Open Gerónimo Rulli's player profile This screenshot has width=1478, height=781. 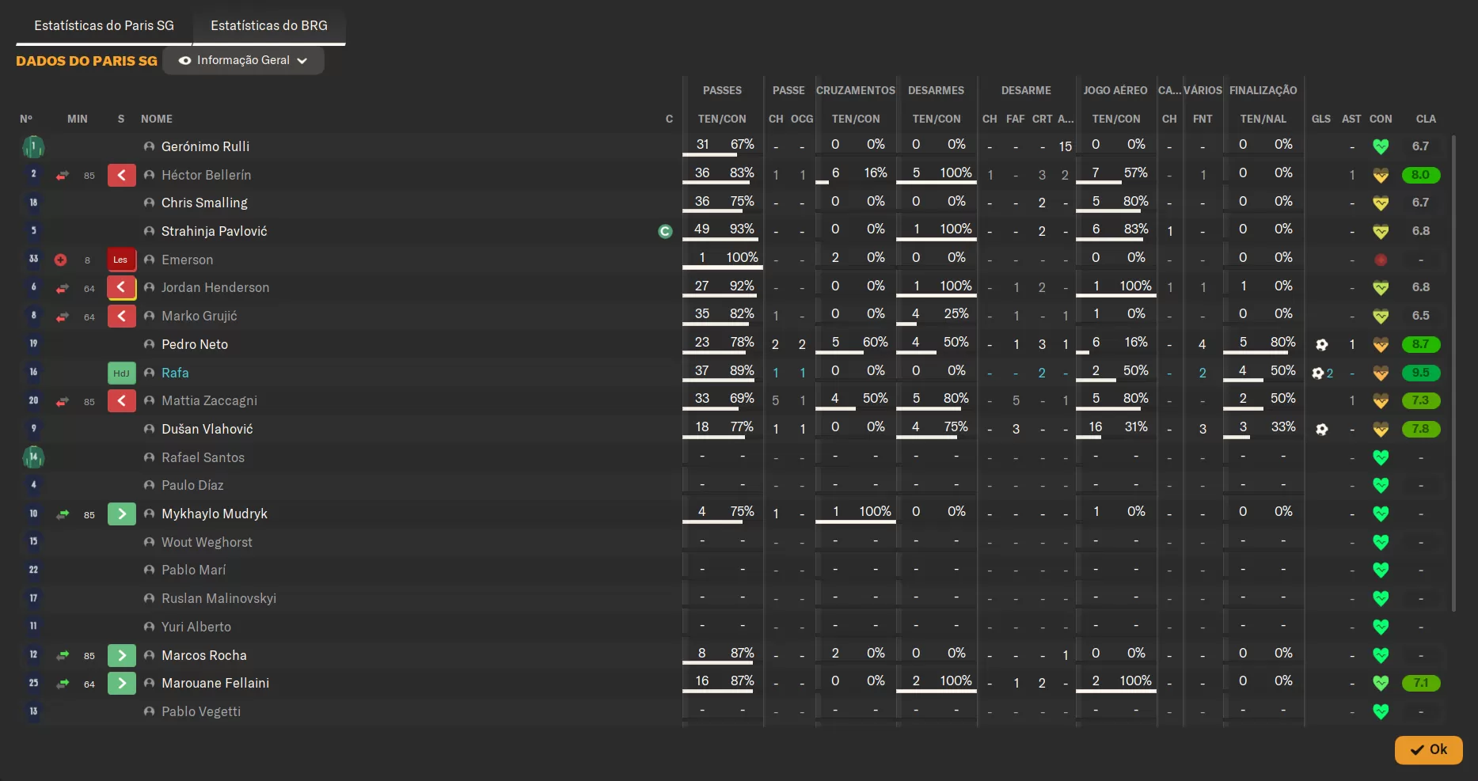click(206, 146)
